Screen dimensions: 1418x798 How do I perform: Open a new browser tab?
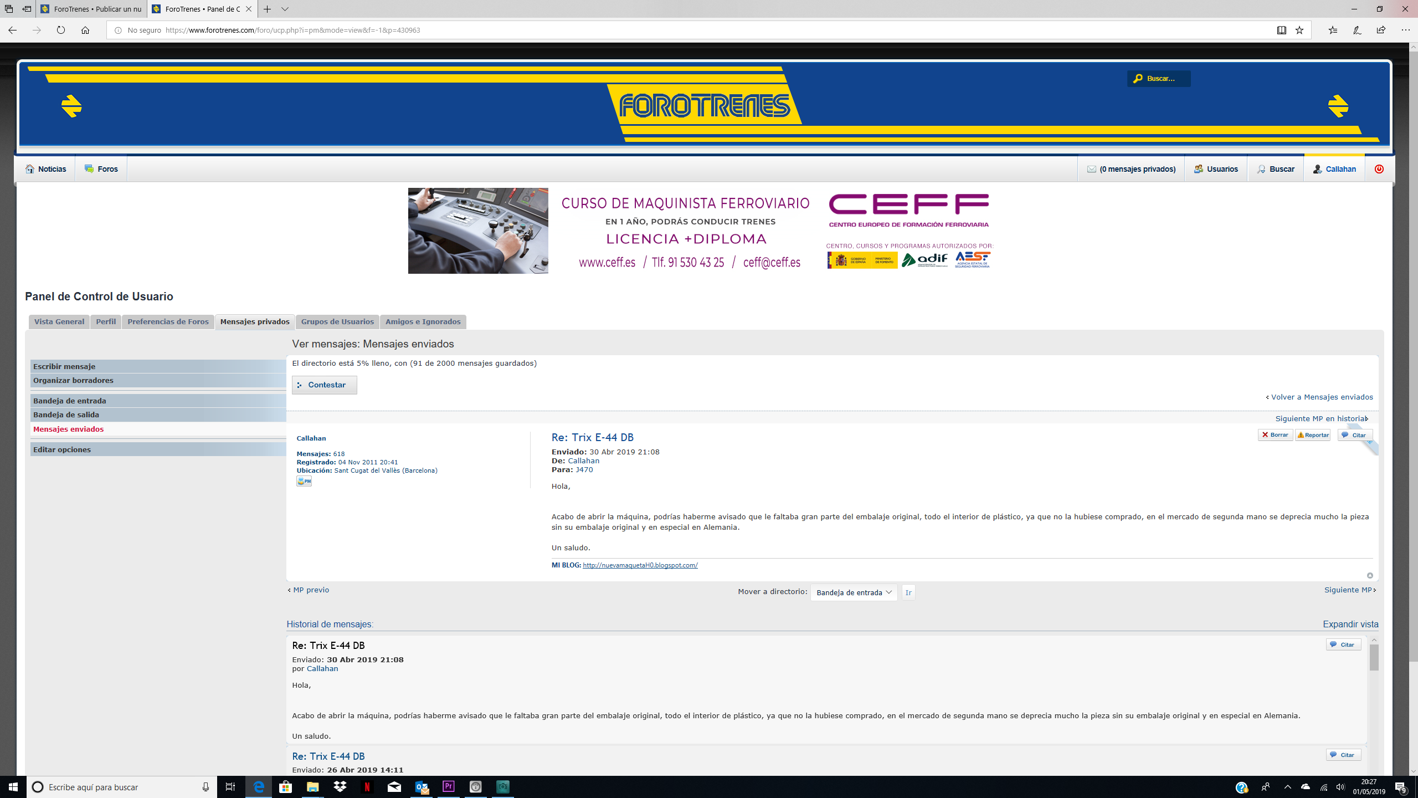coord(268,9)
